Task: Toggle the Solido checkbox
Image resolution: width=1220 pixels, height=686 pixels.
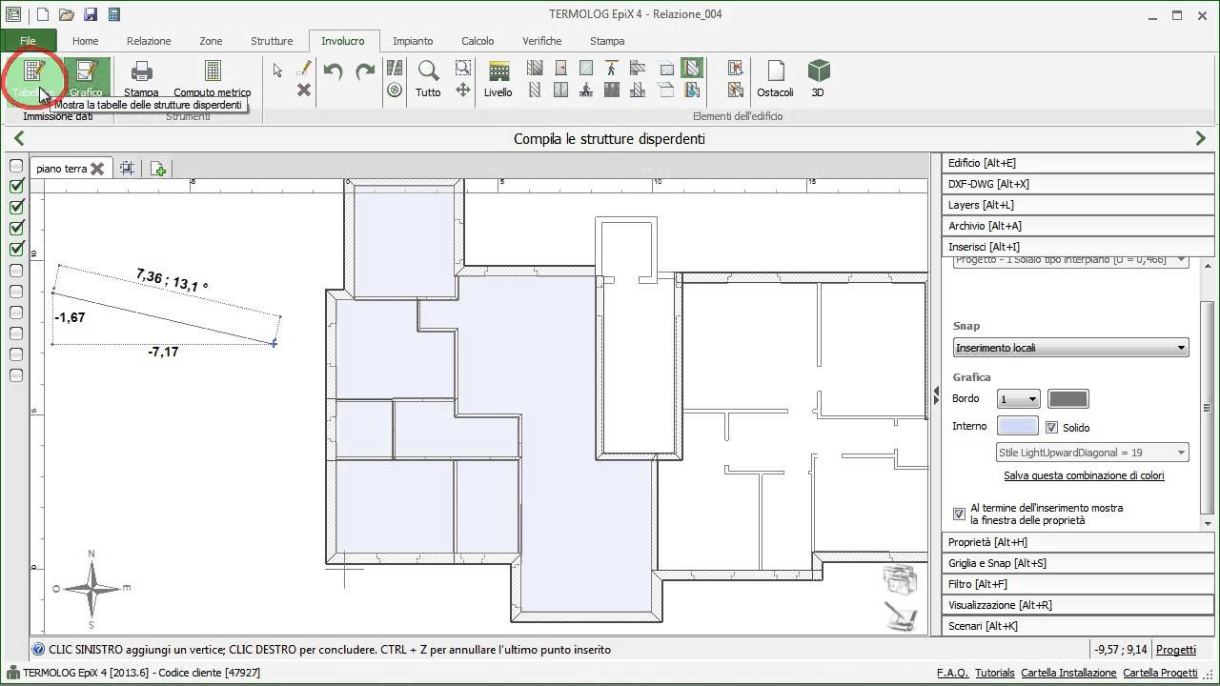Action: (x=1052, y=428)
